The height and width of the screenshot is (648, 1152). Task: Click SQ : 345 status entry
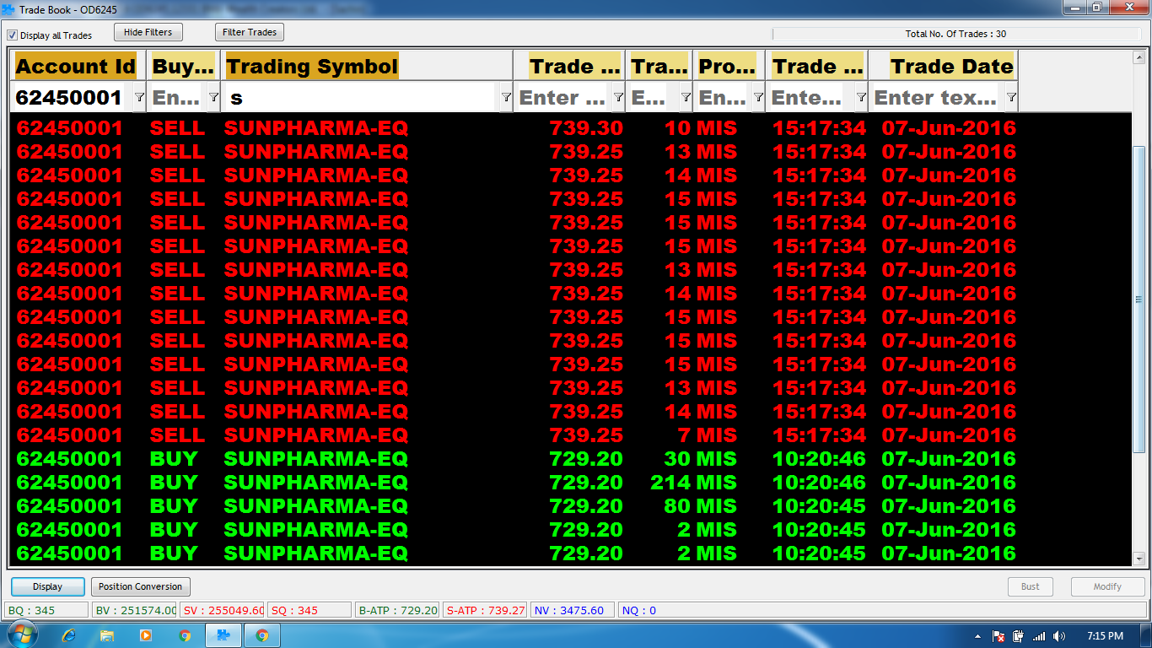[x=310, y=610]
